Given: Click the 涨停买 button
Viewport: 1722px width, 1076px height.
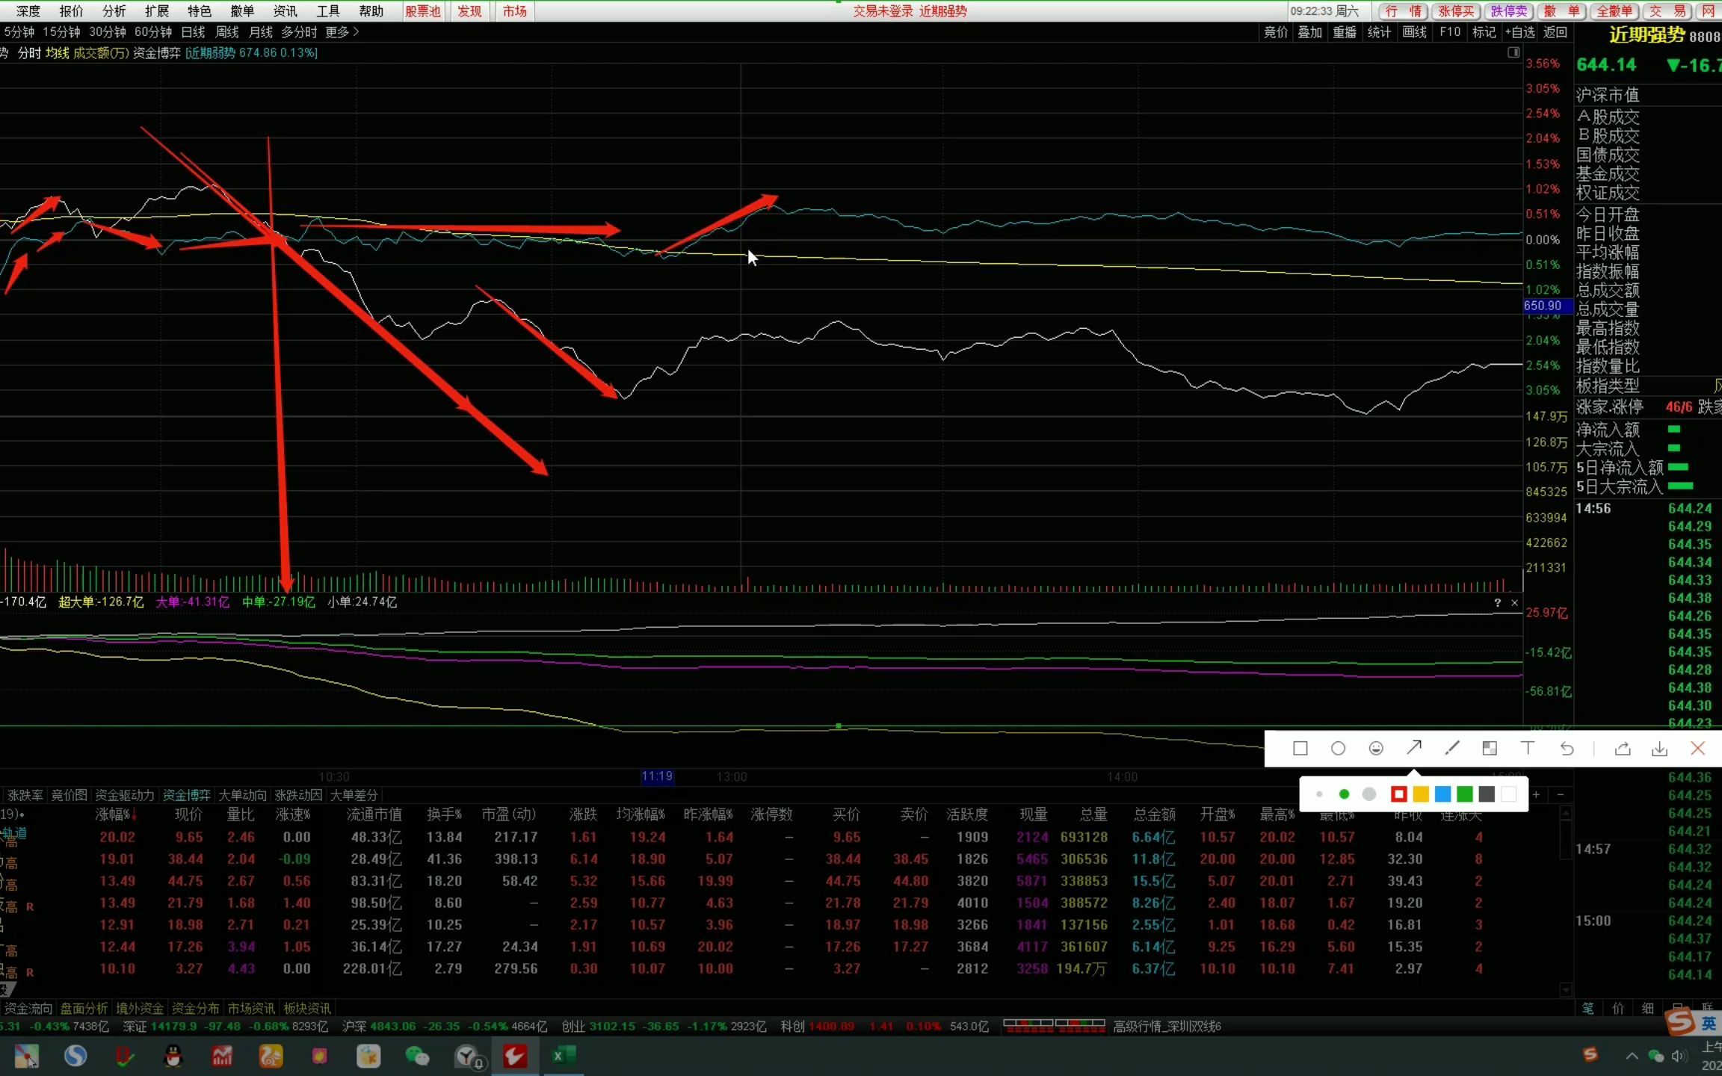Looking at the screenshot, I should click(x=1456, y=11).
